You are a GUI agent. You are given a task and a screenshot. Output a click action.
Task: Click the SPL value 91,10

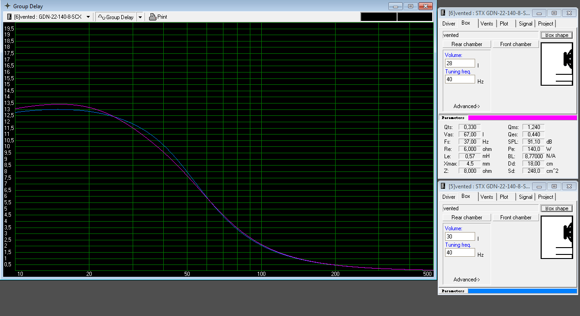point(533,142)
